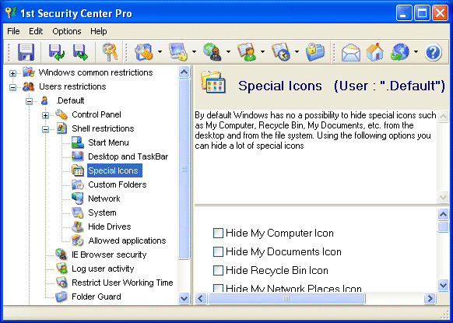Click the tree panel vertical scrollbar thumb

[x=184, y=170]
